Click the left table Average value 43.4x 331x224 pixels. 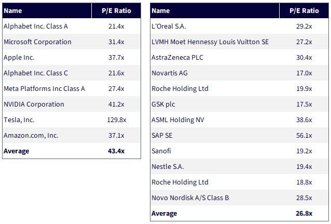click(116, 151)
